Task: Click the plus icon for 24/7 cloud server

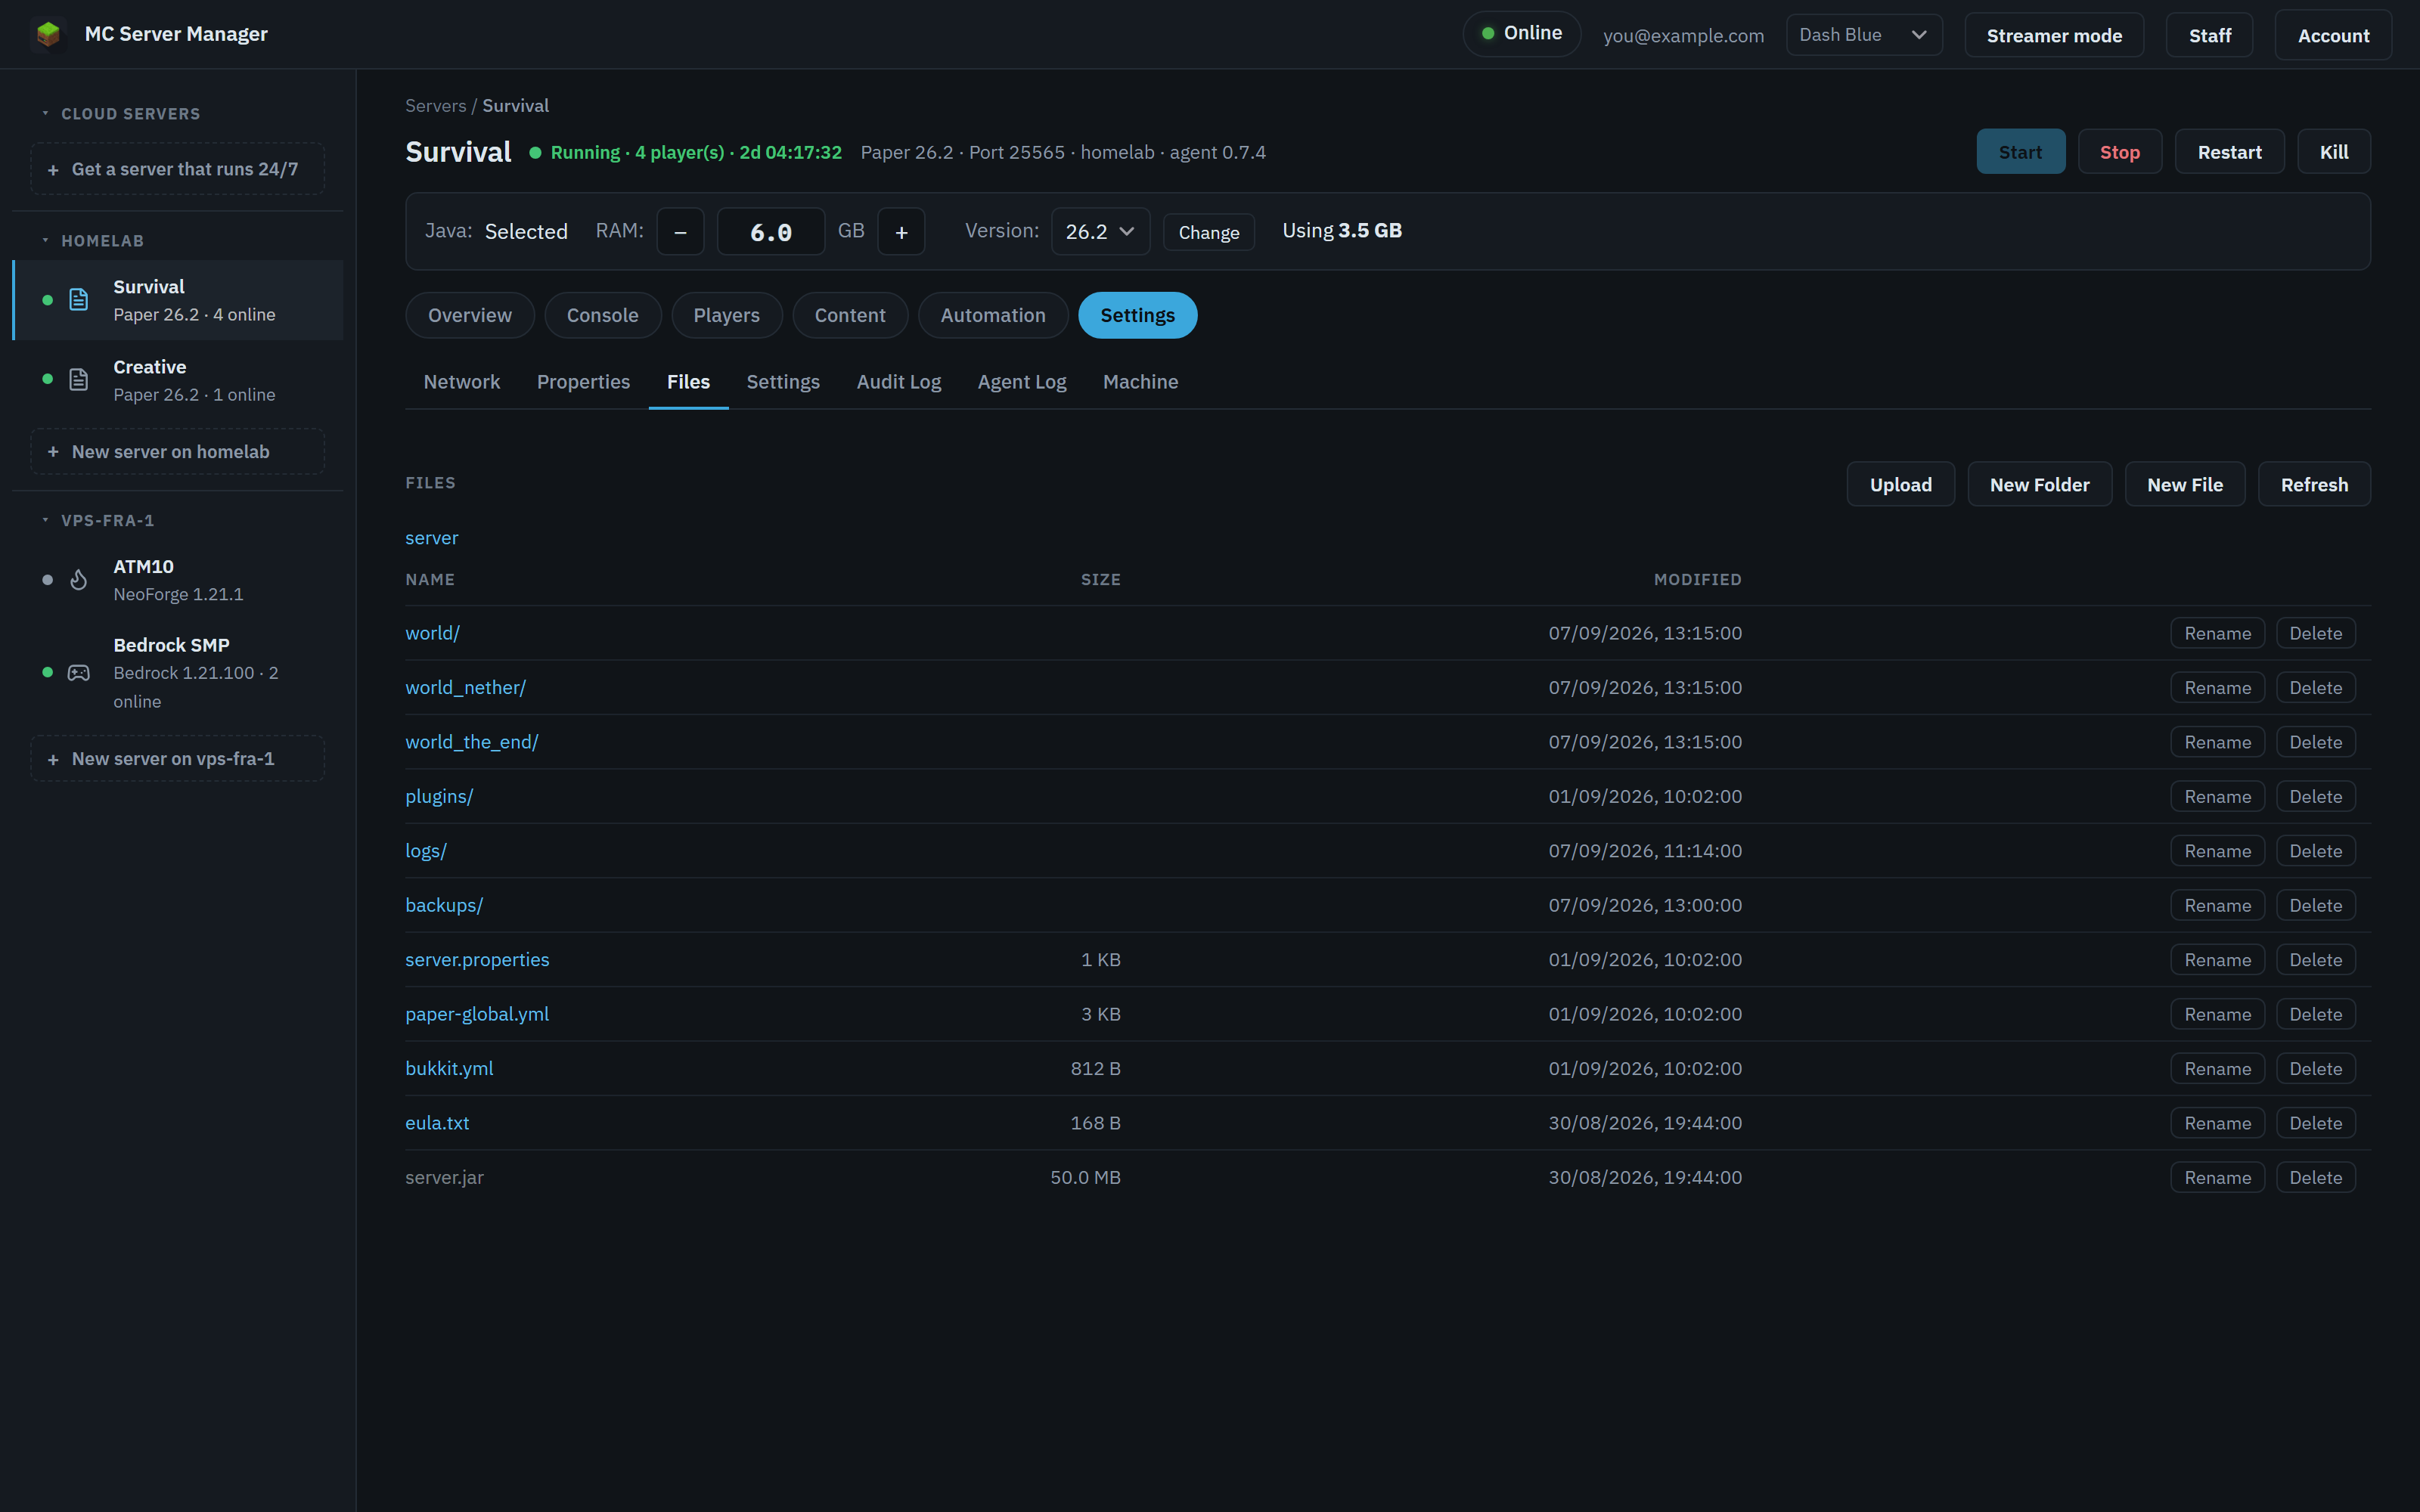Action: [x=53, y=170]
